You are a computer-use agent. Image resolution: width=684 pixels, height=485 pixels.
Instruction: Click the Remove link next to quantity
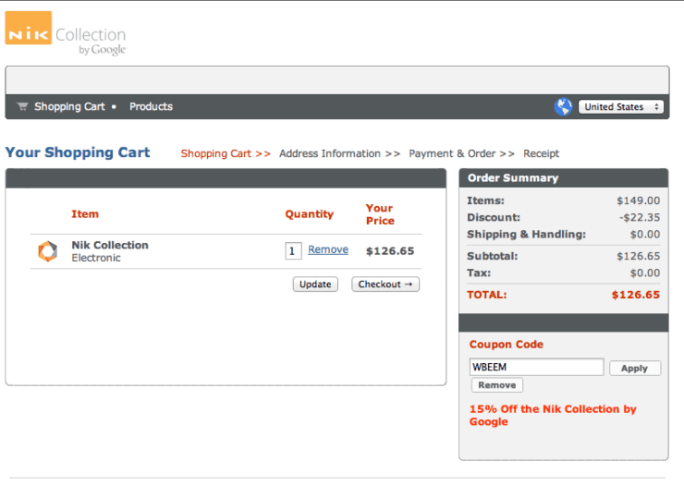coord(328,249)
